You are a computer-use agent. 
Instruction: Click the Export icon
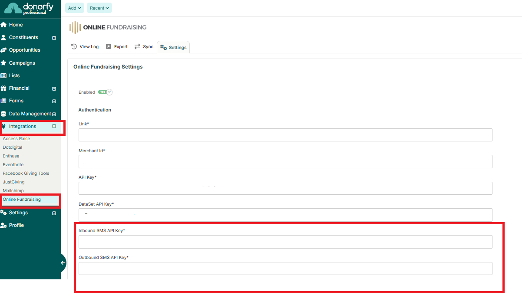[109, 46]
